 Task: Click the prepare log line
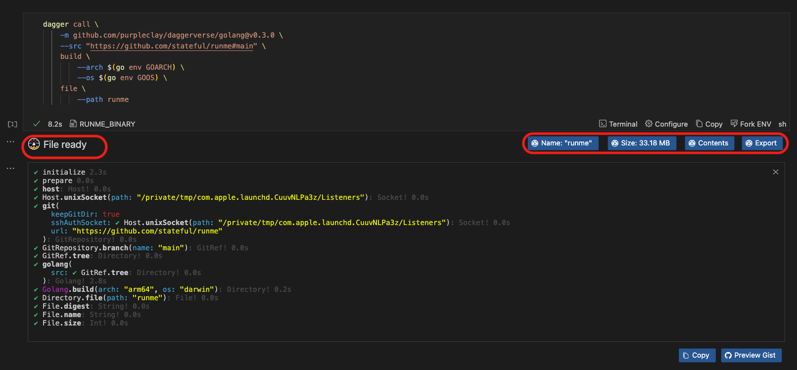63,181
